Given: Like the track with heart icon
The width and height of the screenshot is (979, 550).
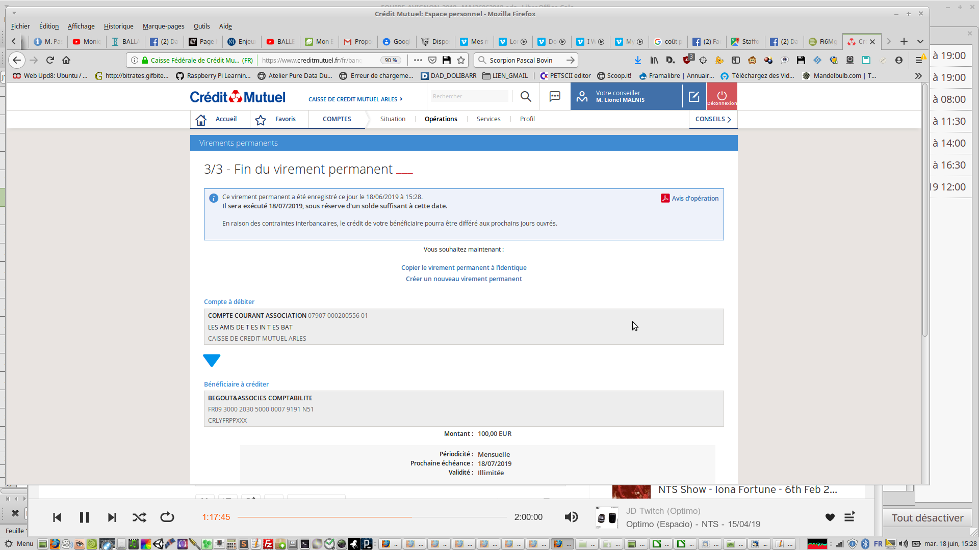Looking at the screenshot, I should [830, 517].
